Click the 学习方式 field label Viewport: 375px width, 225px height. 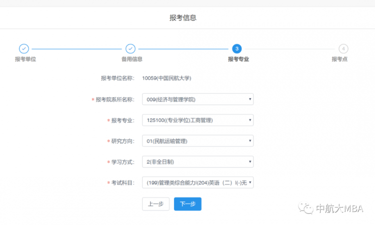(122, 162)
